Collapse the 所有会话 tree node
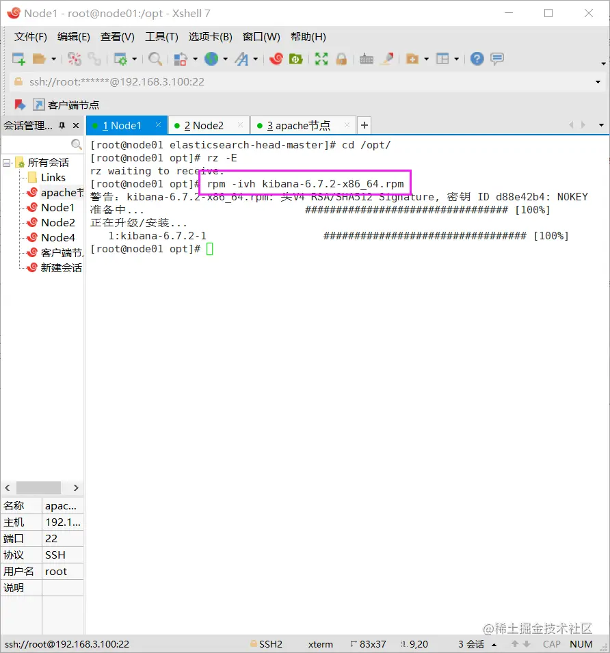The image size is (610, 653). click(7, 163)
